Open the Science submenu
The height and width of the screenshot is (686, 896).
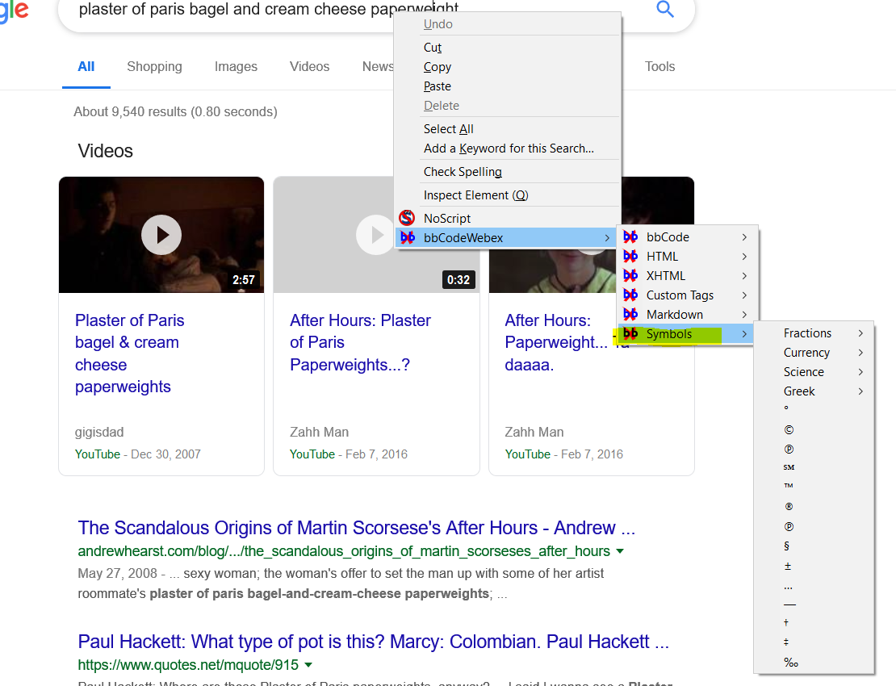point(814,372)
